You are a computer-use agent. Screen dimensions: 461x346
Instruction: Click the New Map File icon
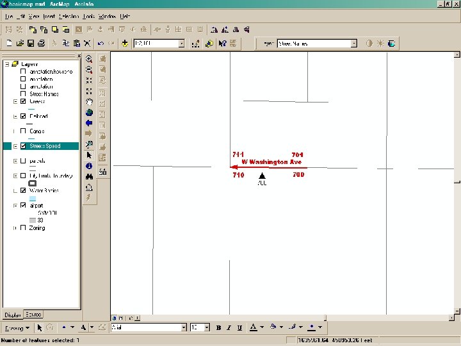[9, 44]
